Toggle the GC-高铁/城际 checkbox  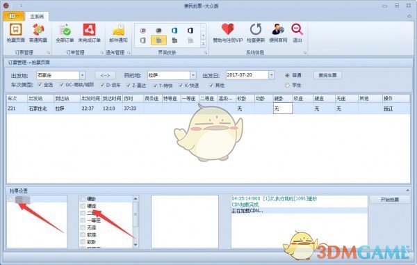(x=62, y=85)
